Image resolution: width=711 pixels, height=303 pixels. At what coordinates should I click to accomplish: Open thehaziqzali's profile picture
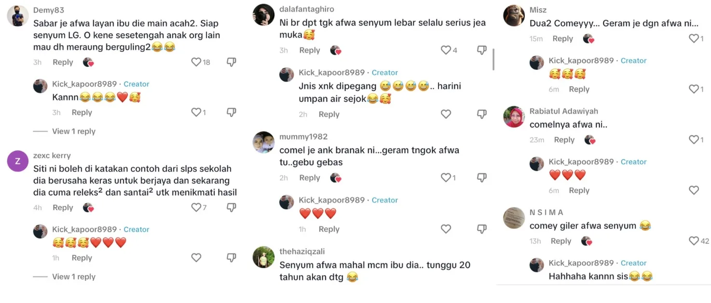tap(263, 257)
